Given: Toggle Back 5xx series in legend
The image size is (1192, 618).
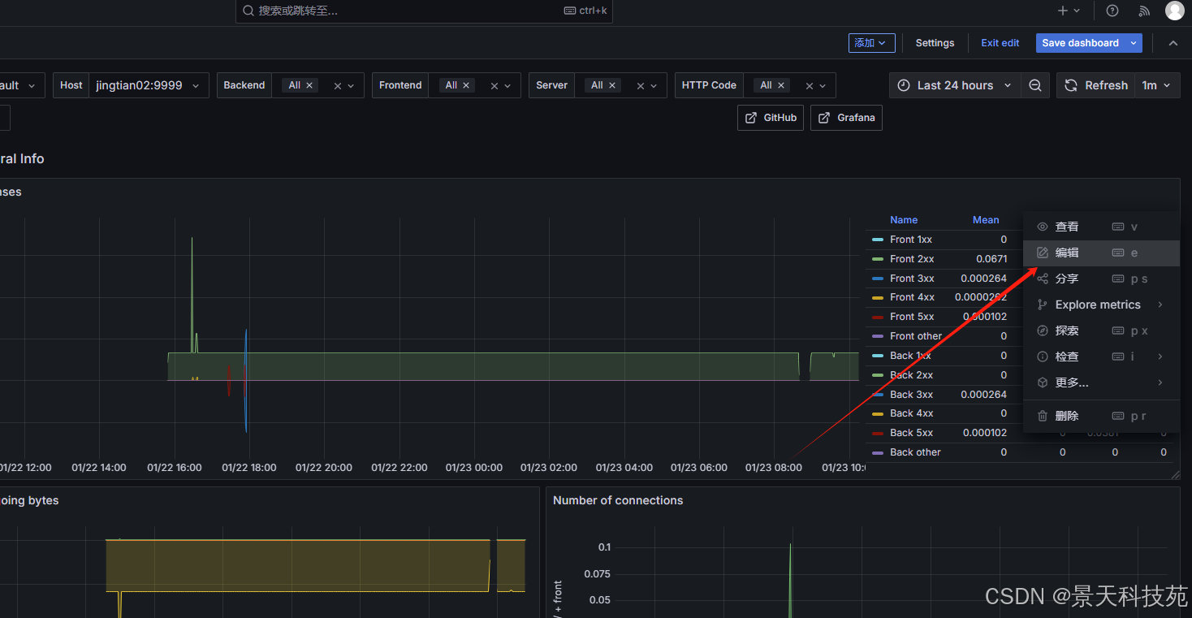Looking at the screenshot, I should 911,433.
